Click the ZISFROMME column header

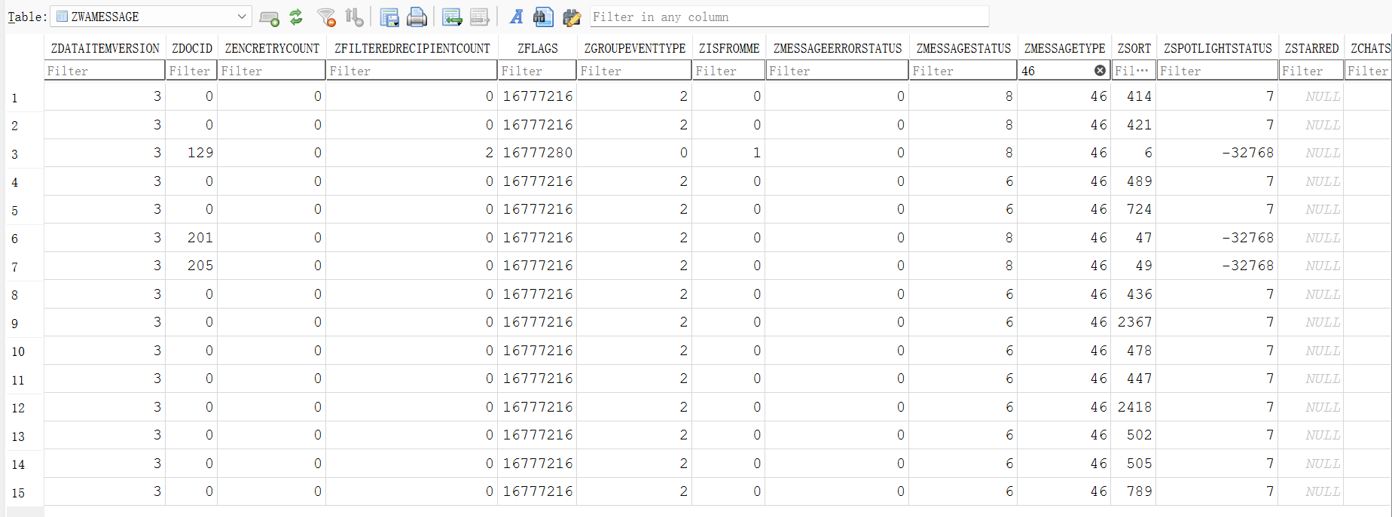729,48
